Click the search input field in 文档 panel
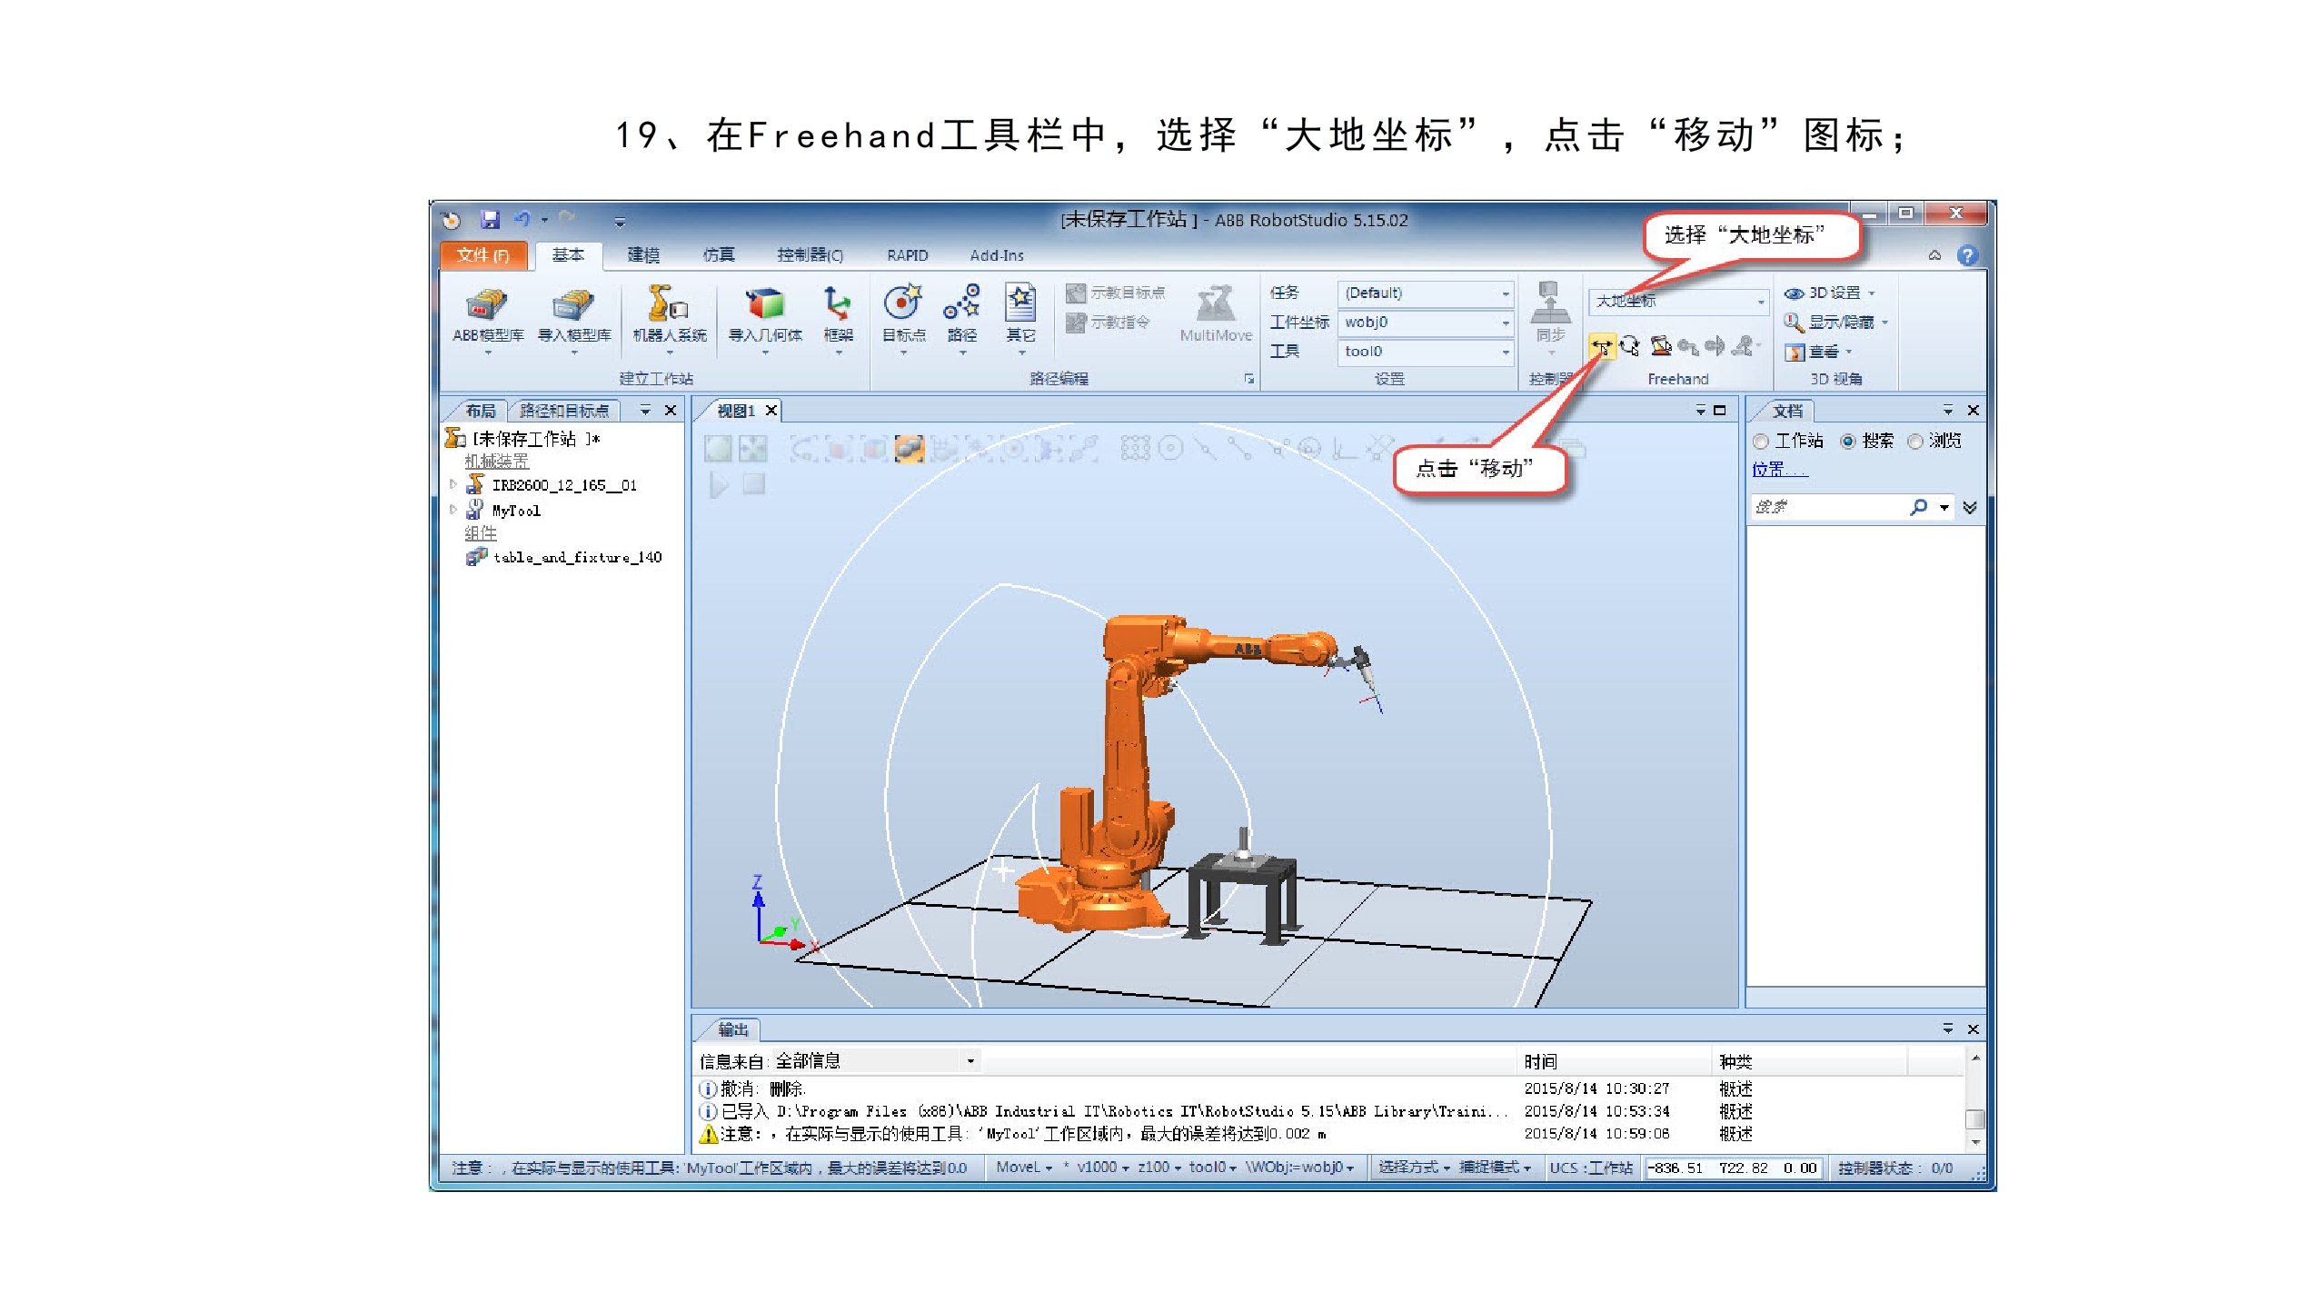The height and width of the screenshot is (1292, 2297). (1826, 507)
